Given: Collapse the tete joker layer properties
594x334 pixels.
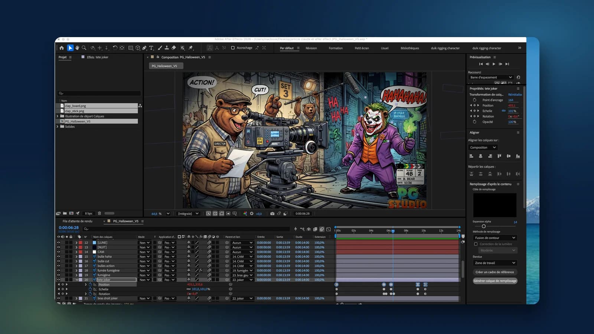Looking at the screenshot, I should point(77,280).
